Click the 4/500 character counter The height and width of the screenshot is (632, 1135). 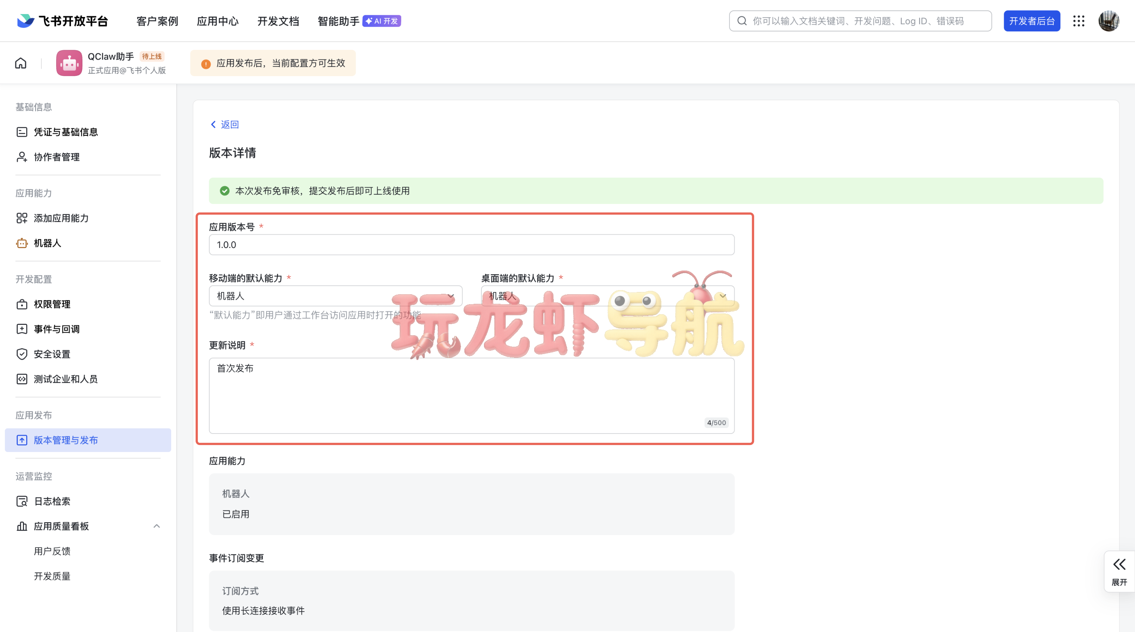716,423
